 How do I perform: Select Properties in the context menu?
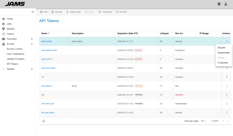pyautogui.click(x=223, y=63)
